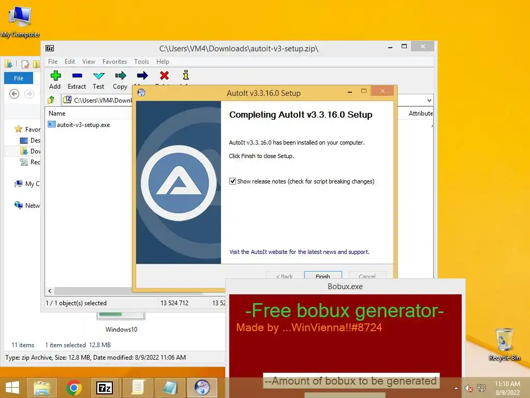The image size is (530, 398).
Task: Open the File menu in 7-Zip
Action: pyautogui.click(x=53, y=62)
